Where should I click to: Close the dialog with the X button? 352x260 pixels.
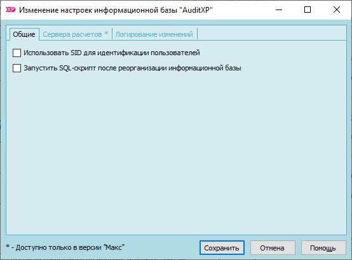coord(337,10)
